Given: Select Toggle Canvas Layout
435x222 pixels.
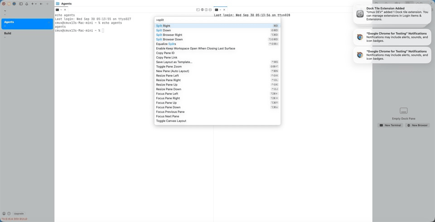Looking at the screenshot, I should click(x=217, y=121).
